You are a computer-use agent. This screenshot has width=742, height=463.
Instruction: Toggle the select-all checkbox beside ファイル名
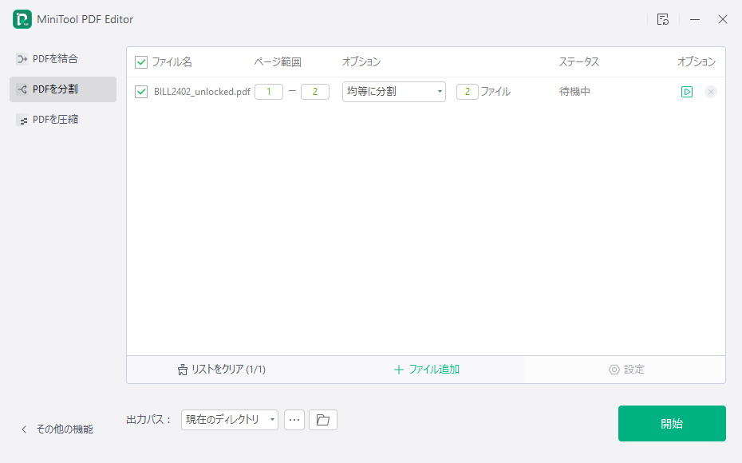pos(141,62)
